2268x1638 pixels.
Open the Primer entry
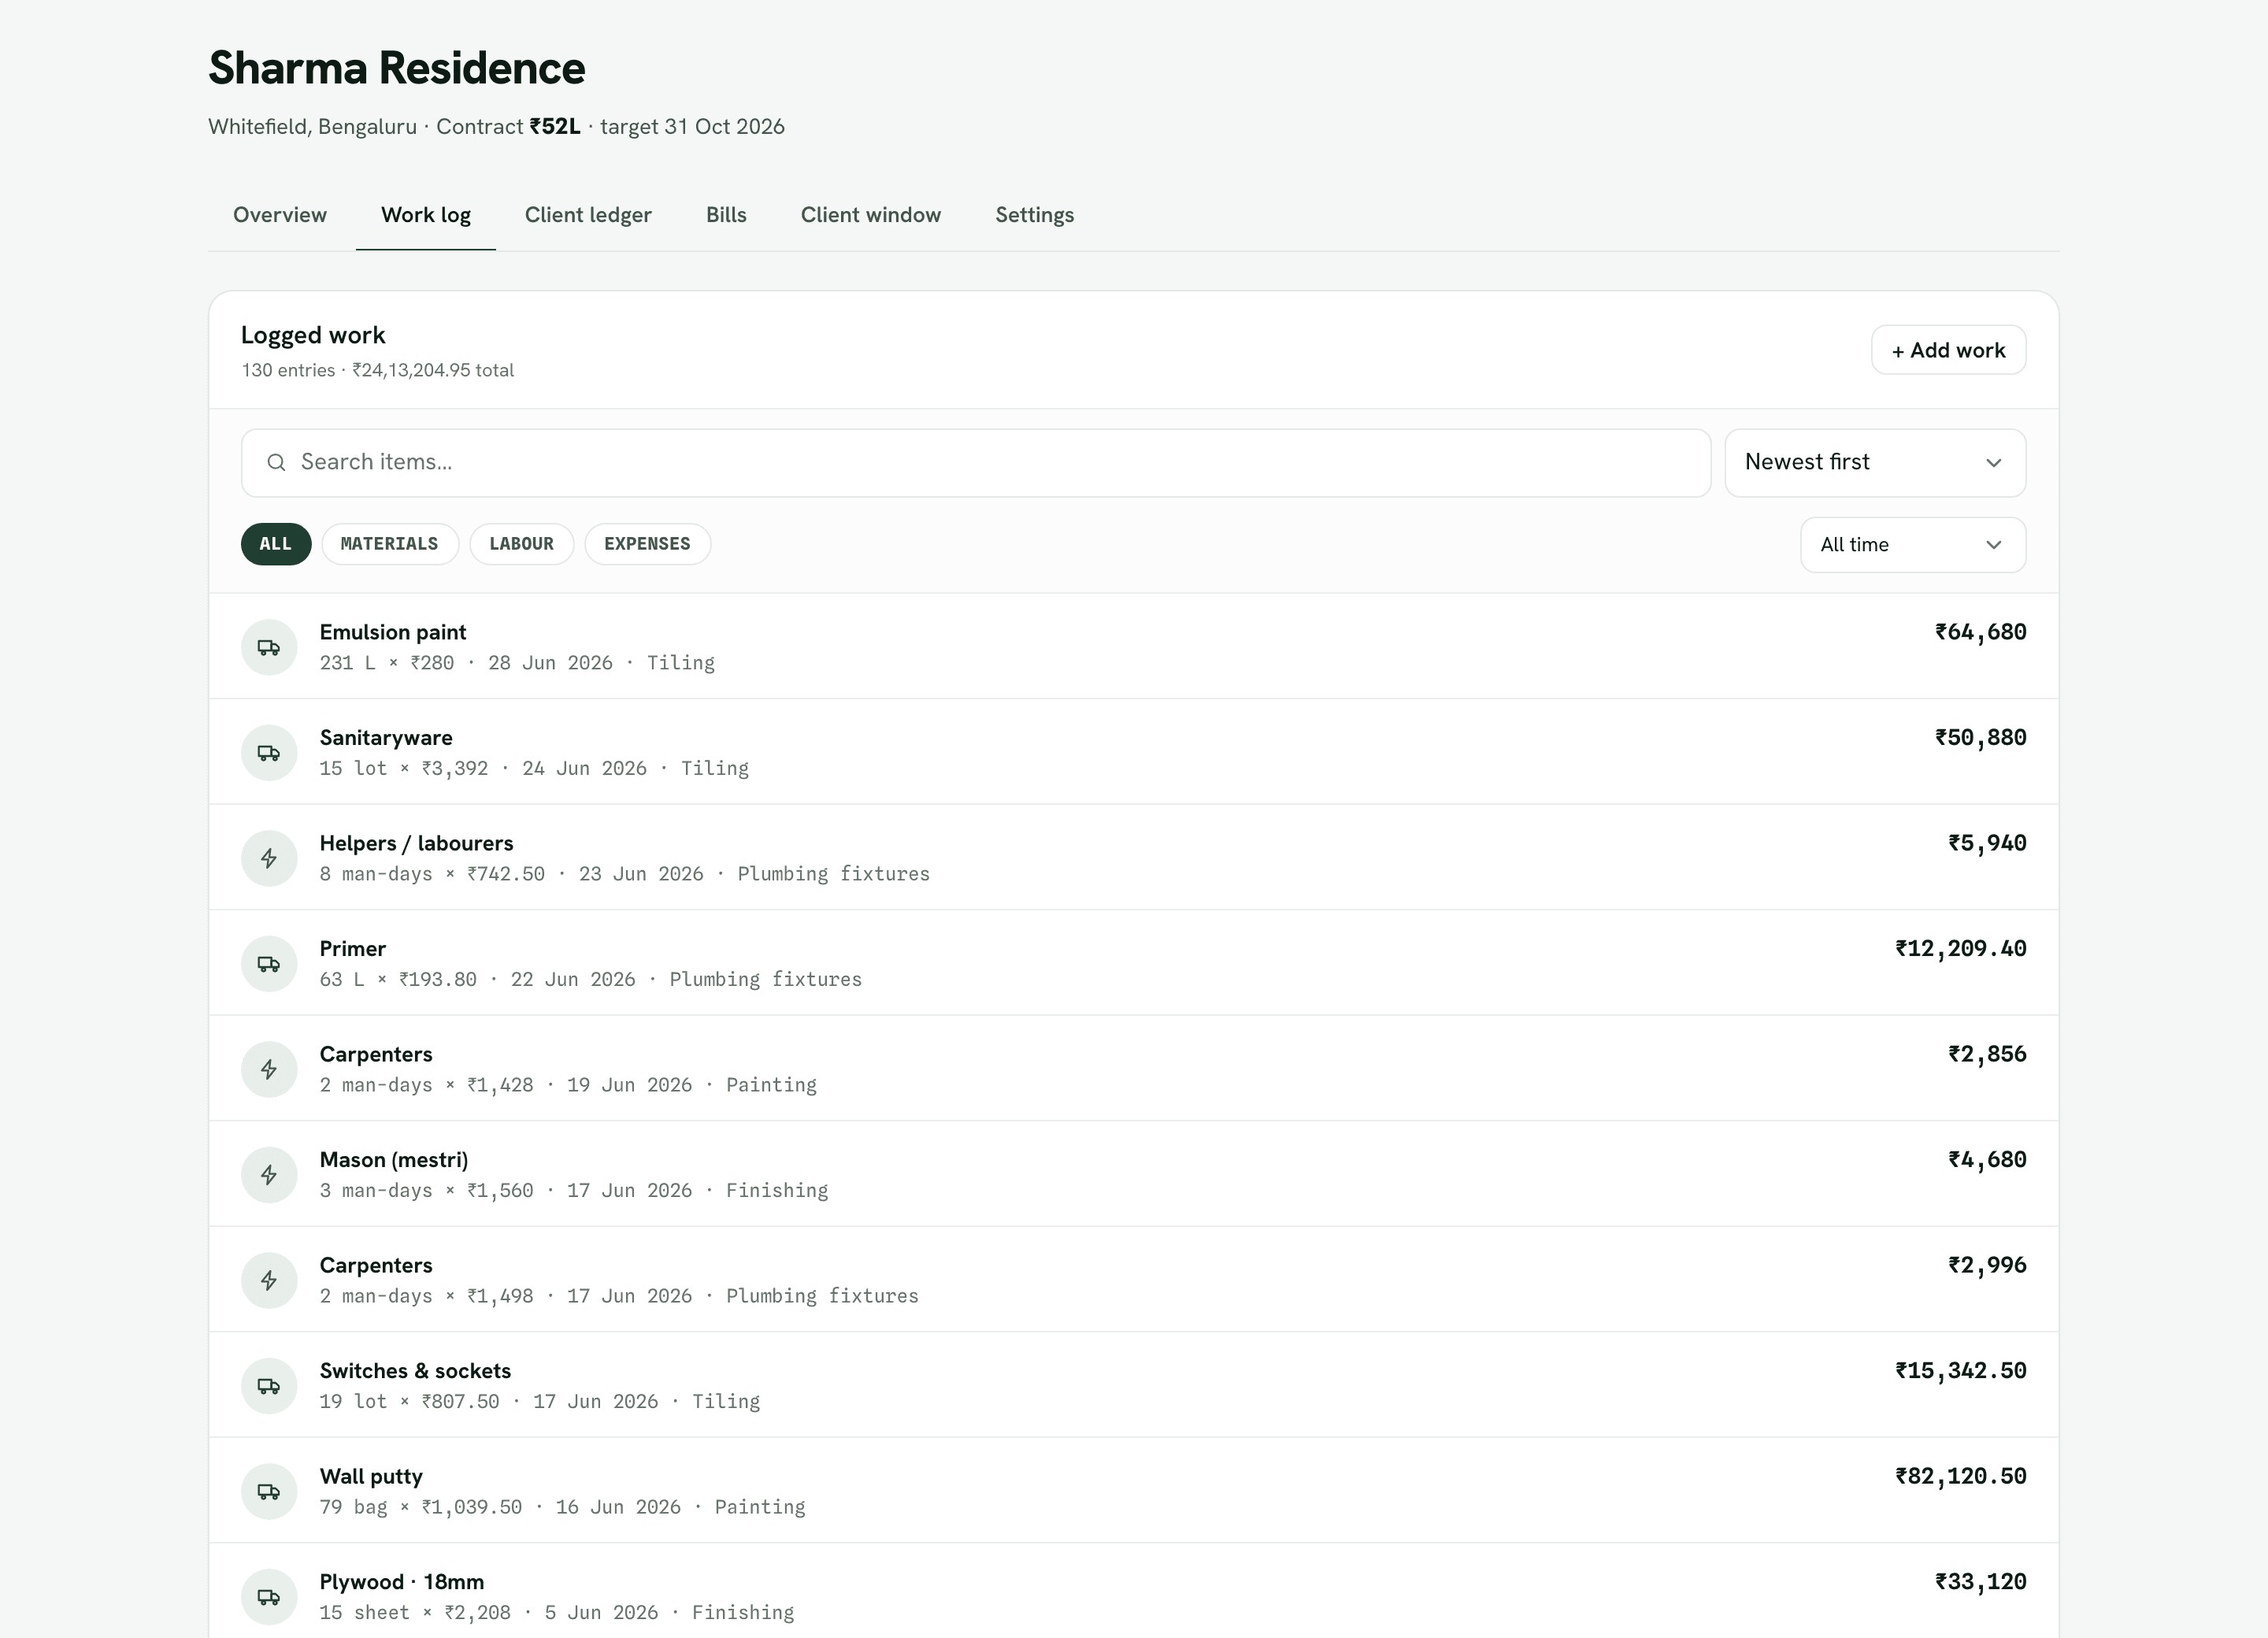pos(1134,963)
